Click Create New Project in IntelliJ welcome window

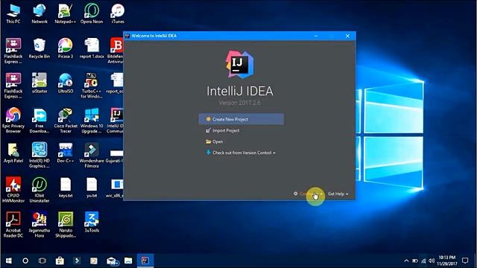(241, 119)
